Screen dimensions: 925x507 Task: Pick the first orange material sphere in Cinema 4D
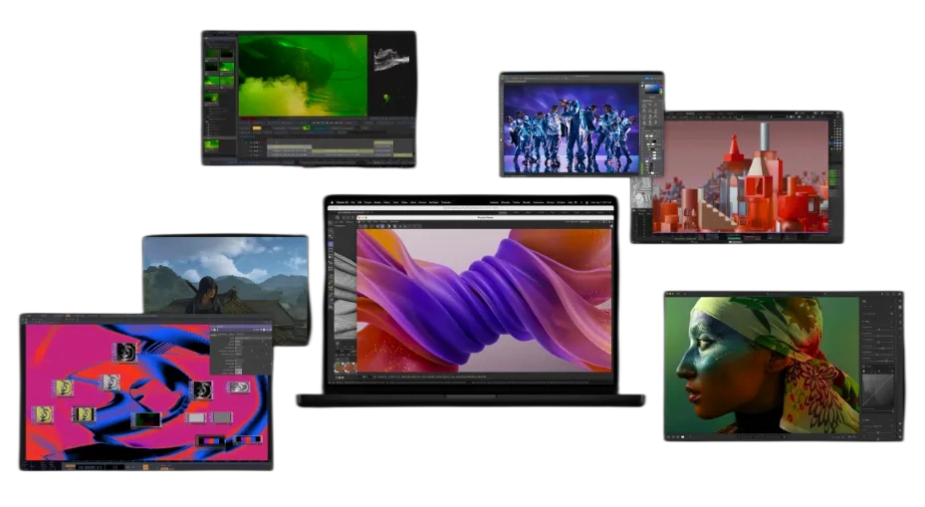[x=340, y=367]
